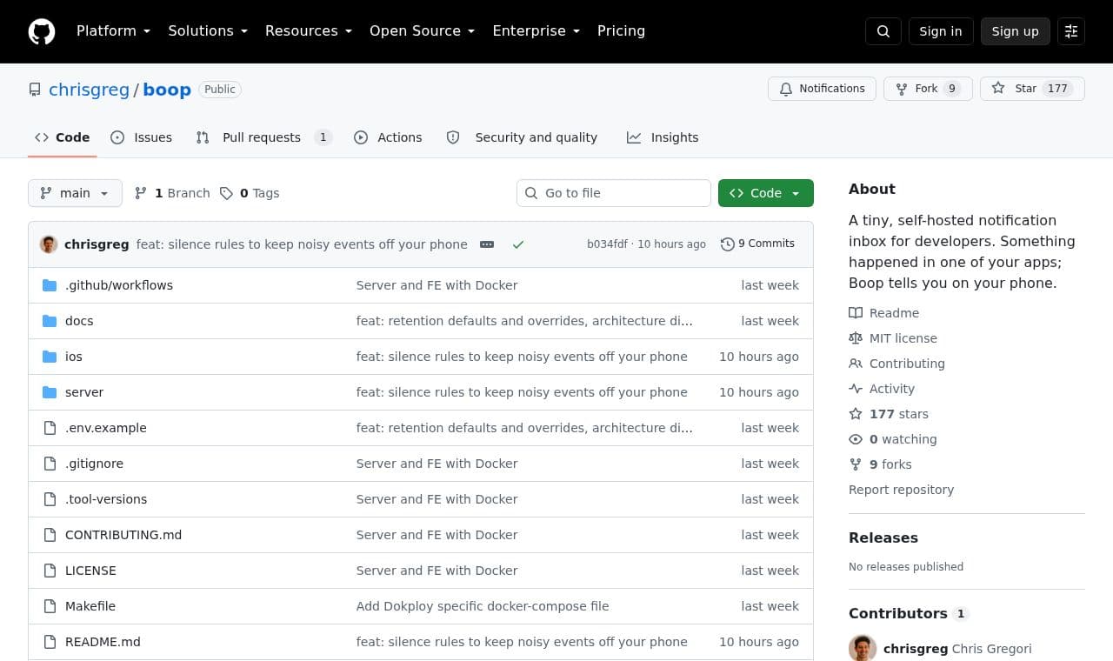Open the README.md file

tap(103, 642)
